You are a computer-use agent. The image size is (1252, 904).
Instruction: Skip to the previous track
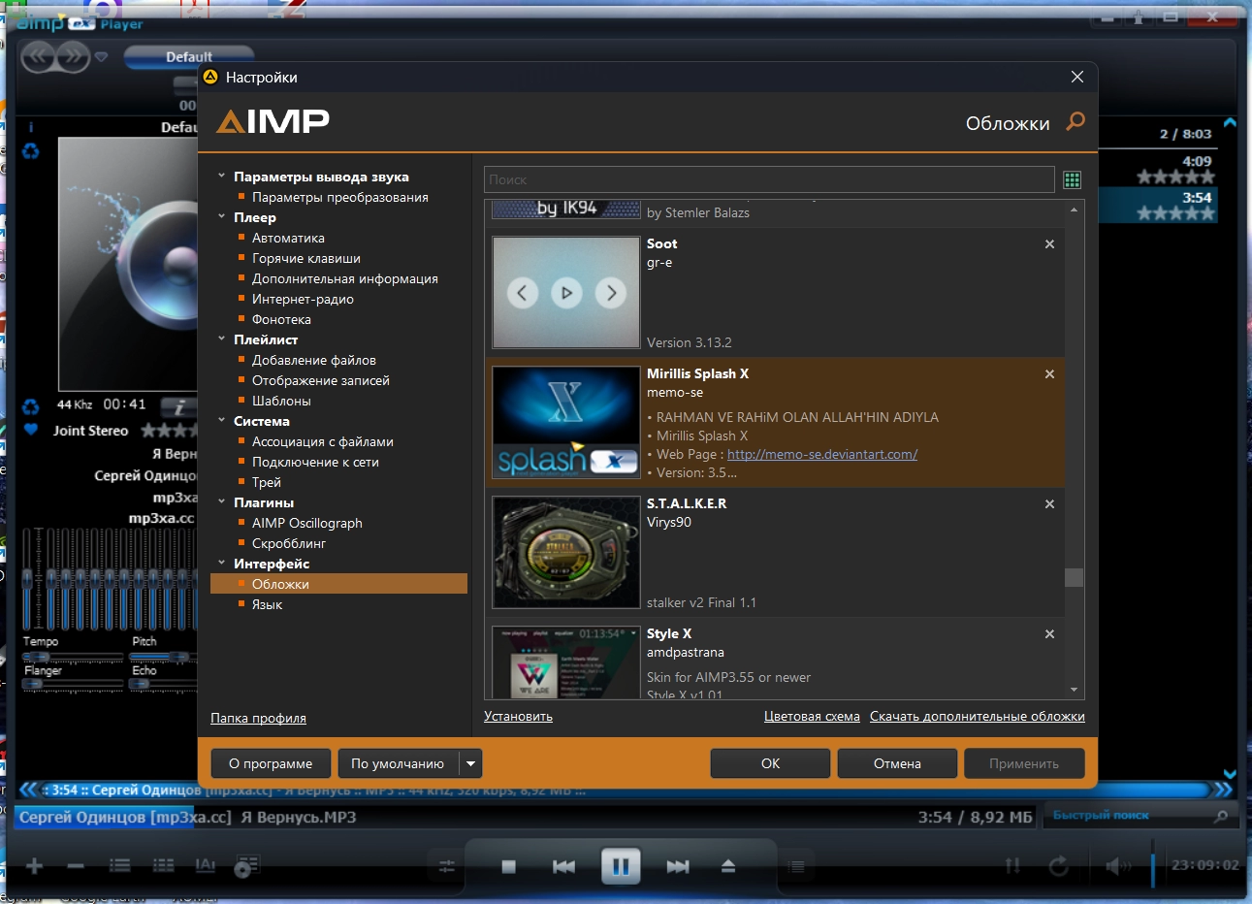tap(563, 866)
